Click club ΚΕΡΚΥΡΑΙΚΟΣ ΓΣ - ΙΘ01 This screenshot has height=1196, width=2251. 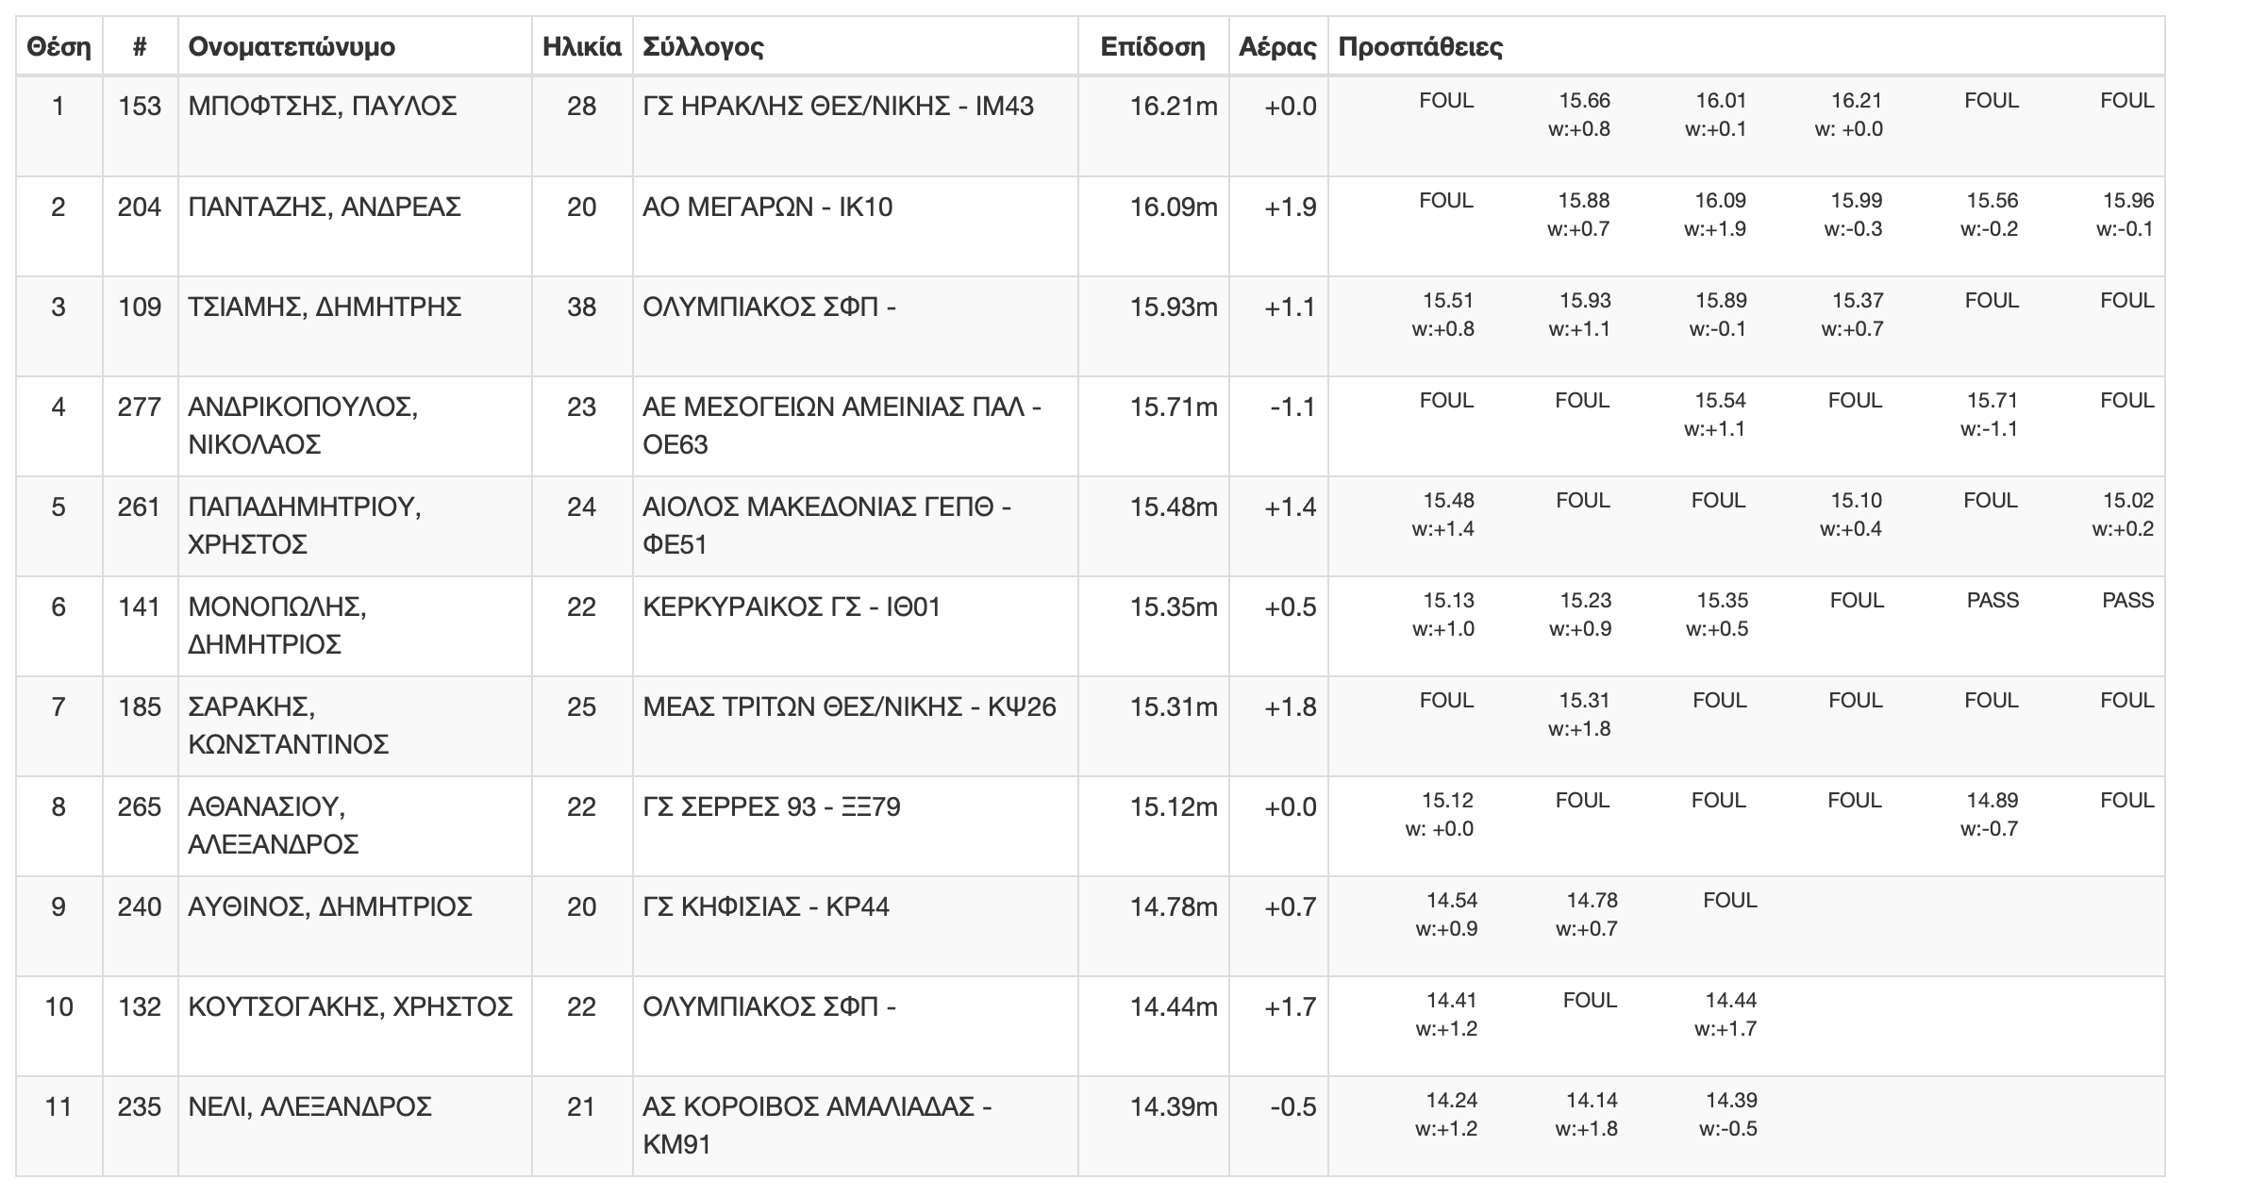tap(792, 606)
